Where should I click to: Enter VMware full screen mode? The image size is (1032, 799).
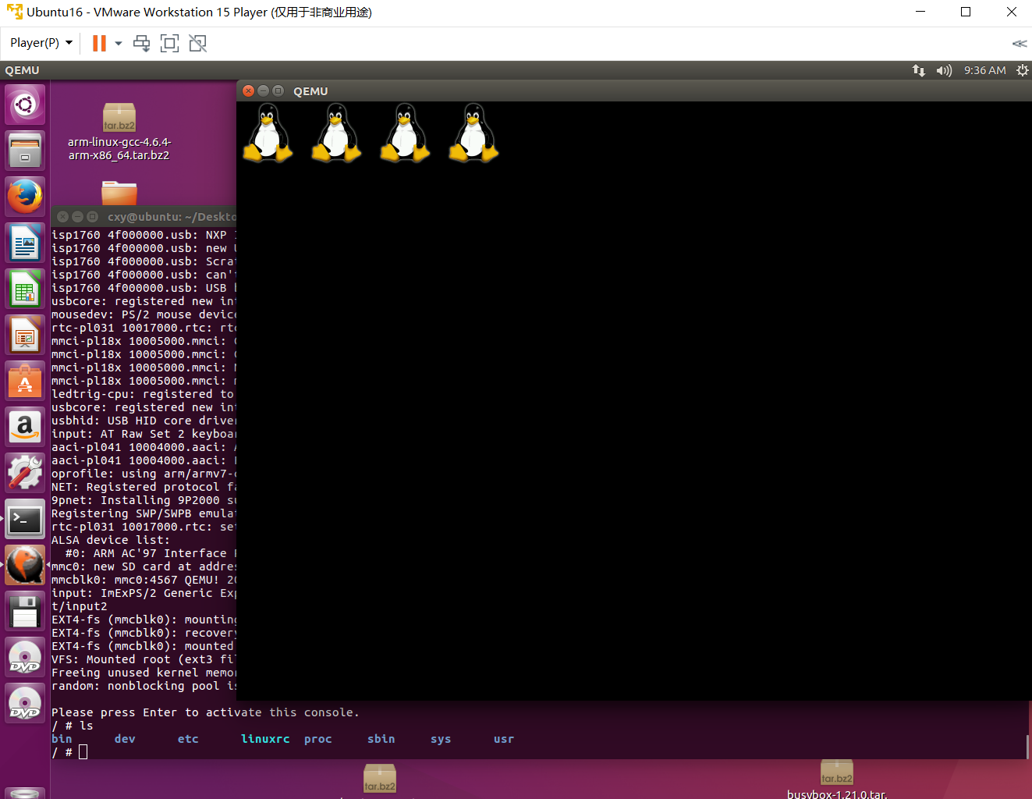tap(169, 43)
